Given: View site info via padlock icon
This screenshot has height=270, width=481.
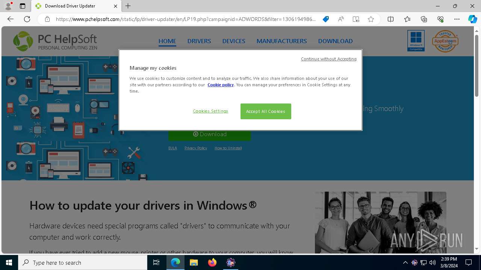Looking at the screenshot, I should click(47, 19).
